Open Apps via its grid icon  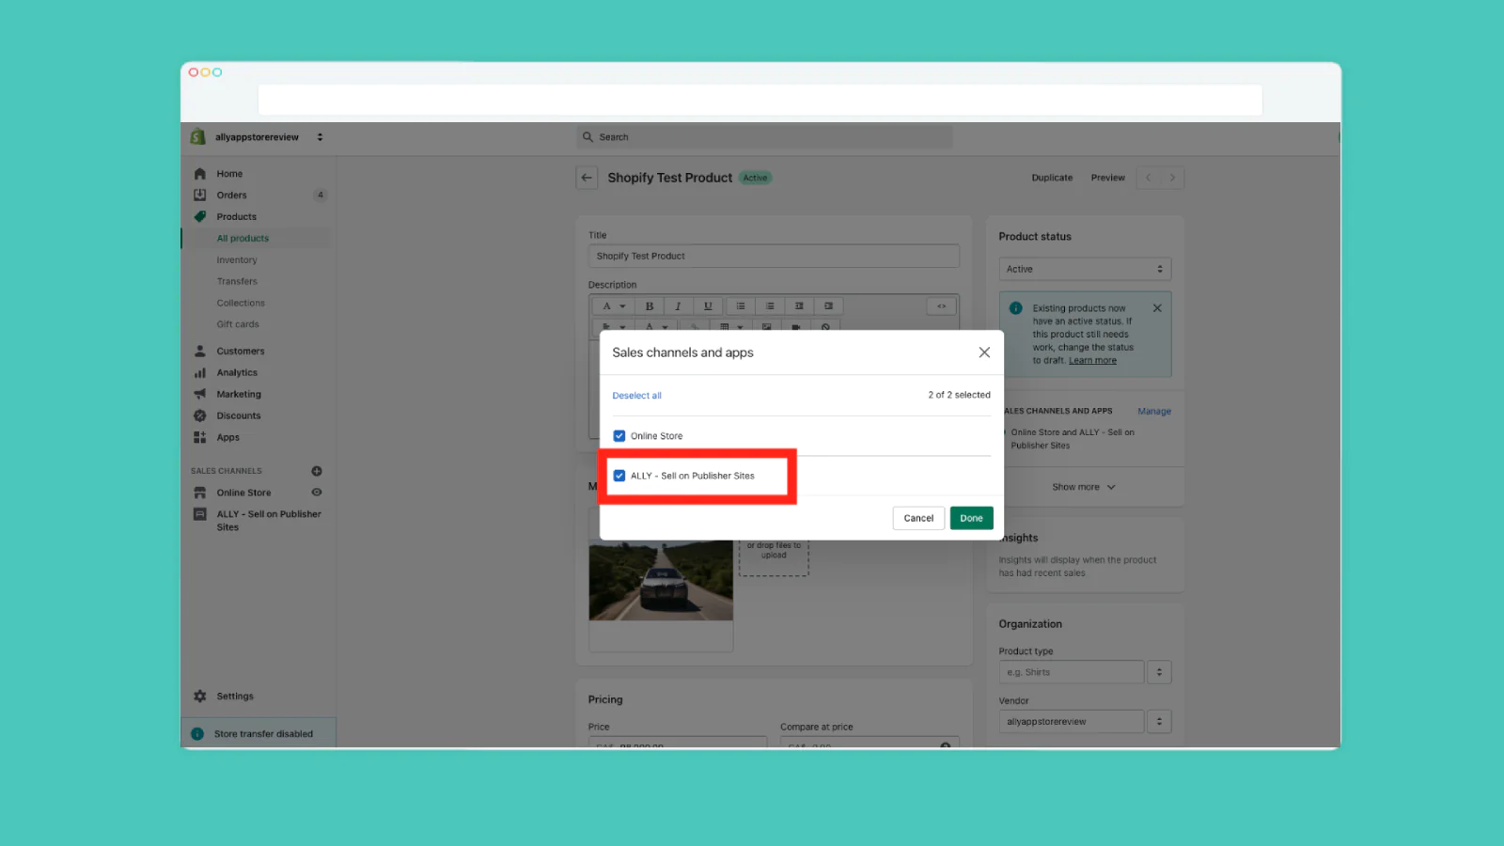[x=199, y=437]
